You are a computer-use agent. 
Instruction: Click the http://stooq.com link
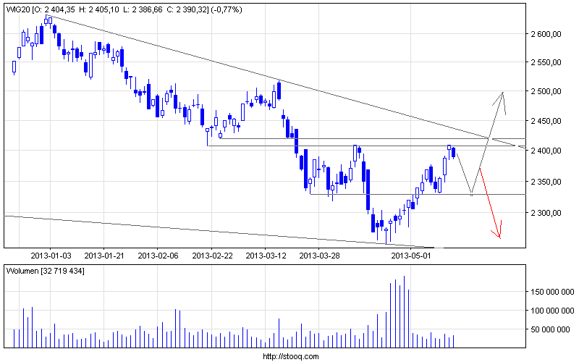pos(291,356)
